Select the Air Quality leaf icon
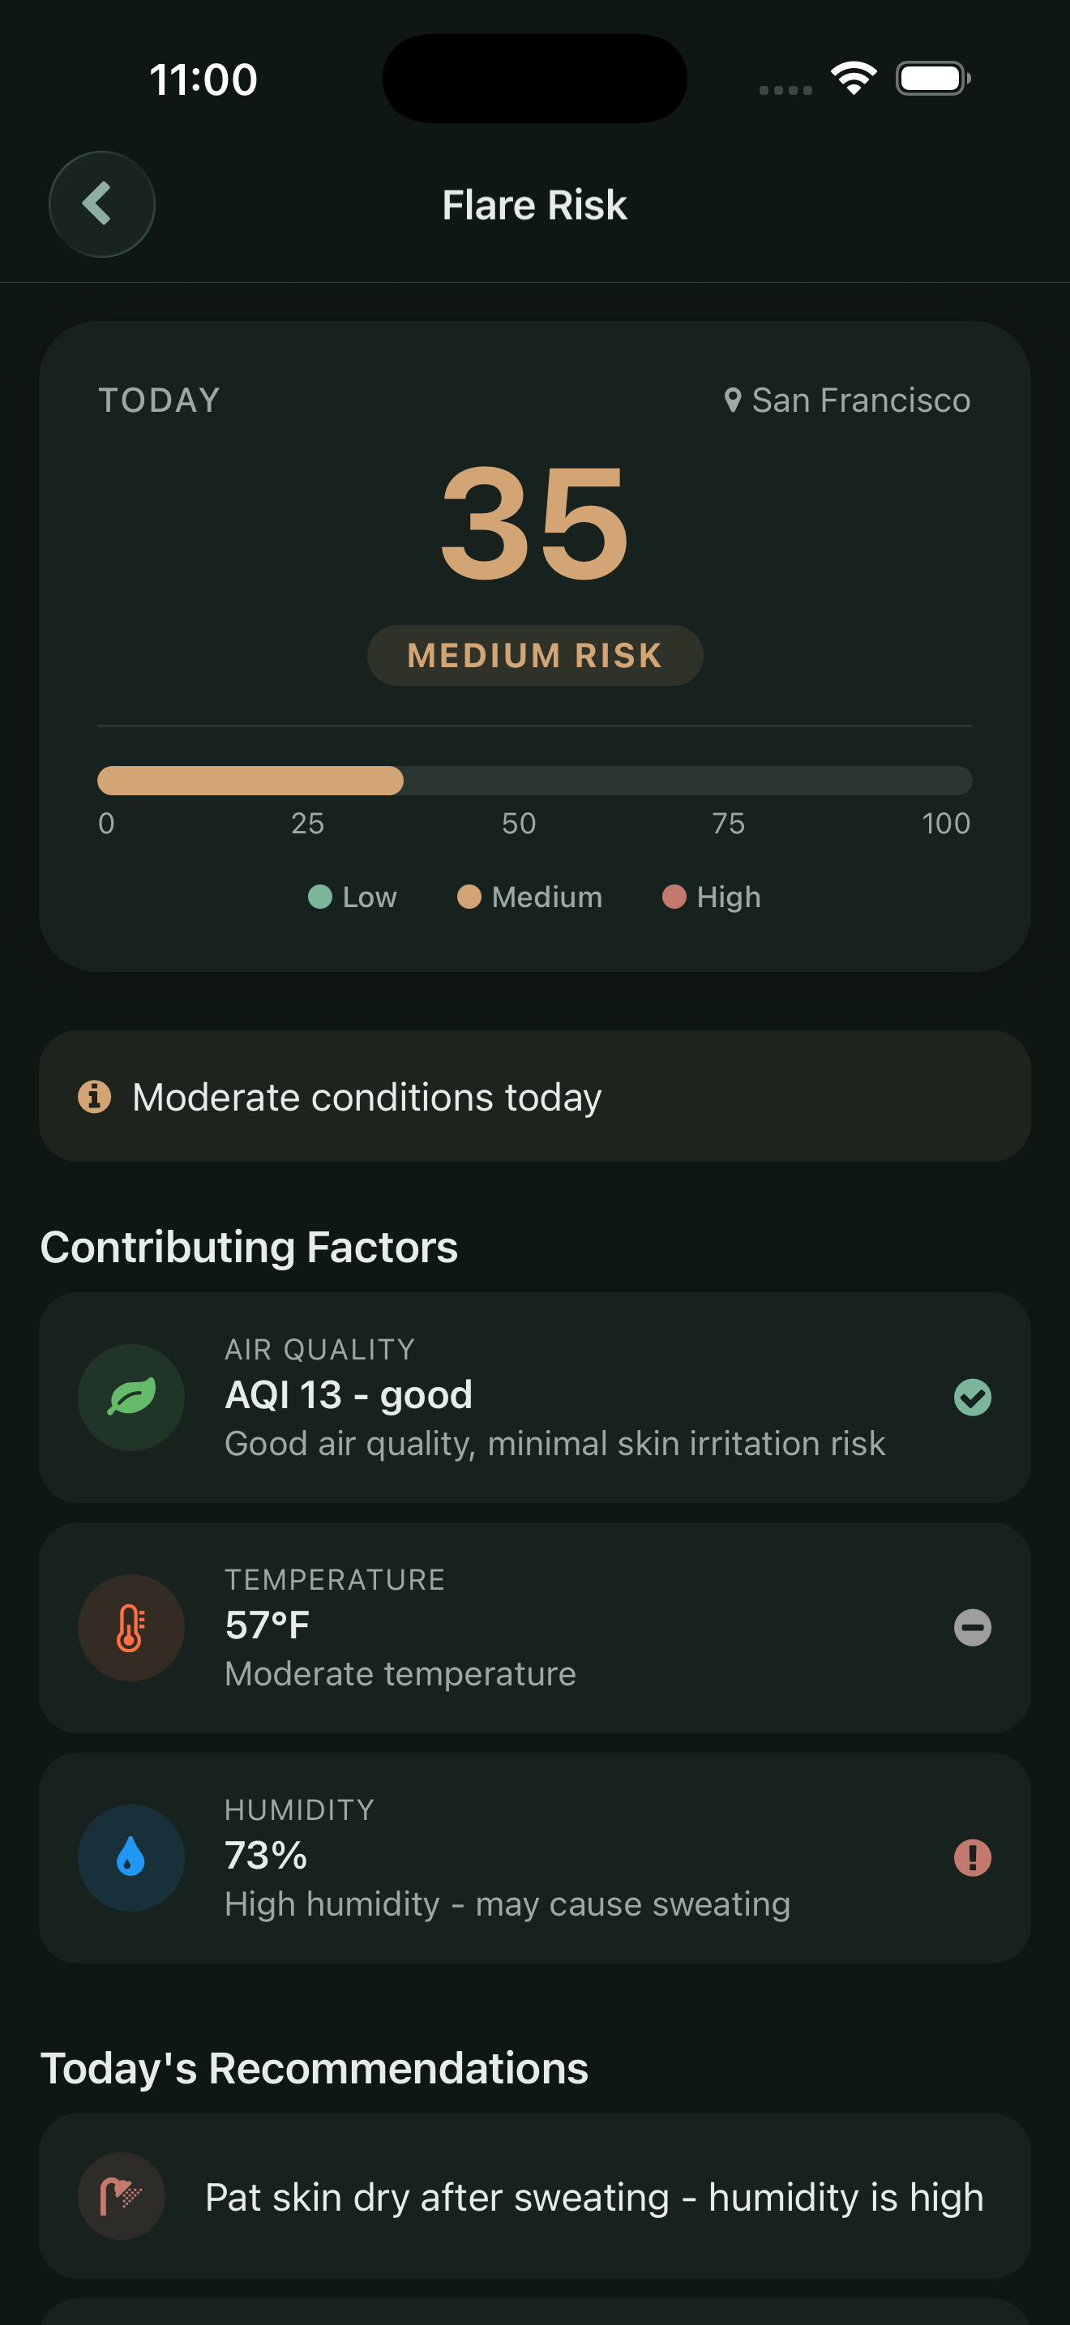Viewport: 1070px width, 2325px height. [x=131, y=1397]
